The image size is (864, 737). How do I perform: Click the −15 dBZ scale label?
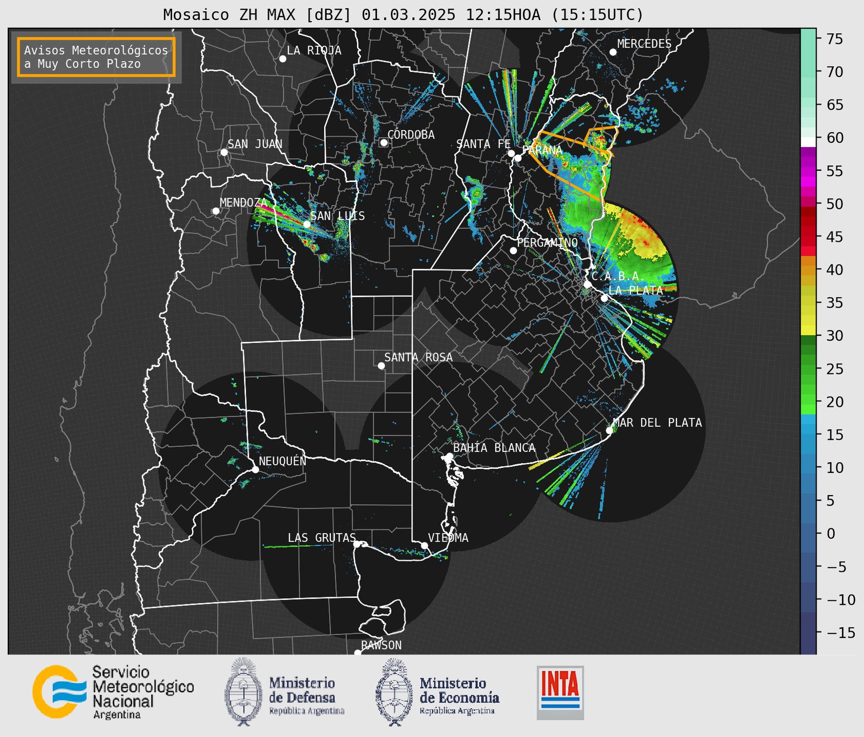(840, 632)
